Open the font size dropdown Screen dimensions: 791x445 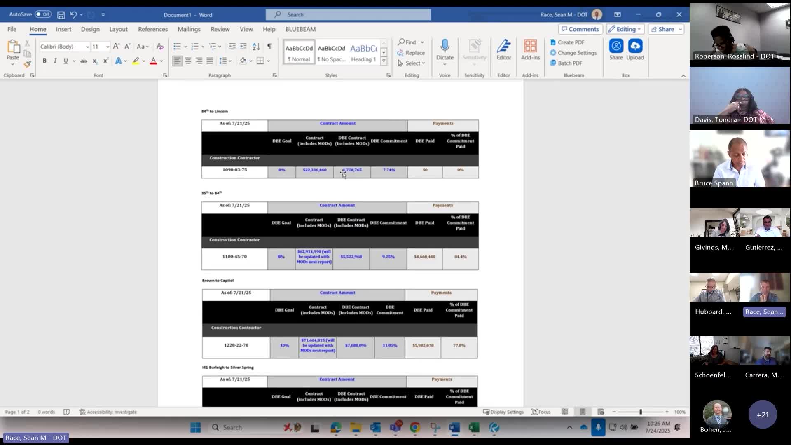click(x=108, y=47)
